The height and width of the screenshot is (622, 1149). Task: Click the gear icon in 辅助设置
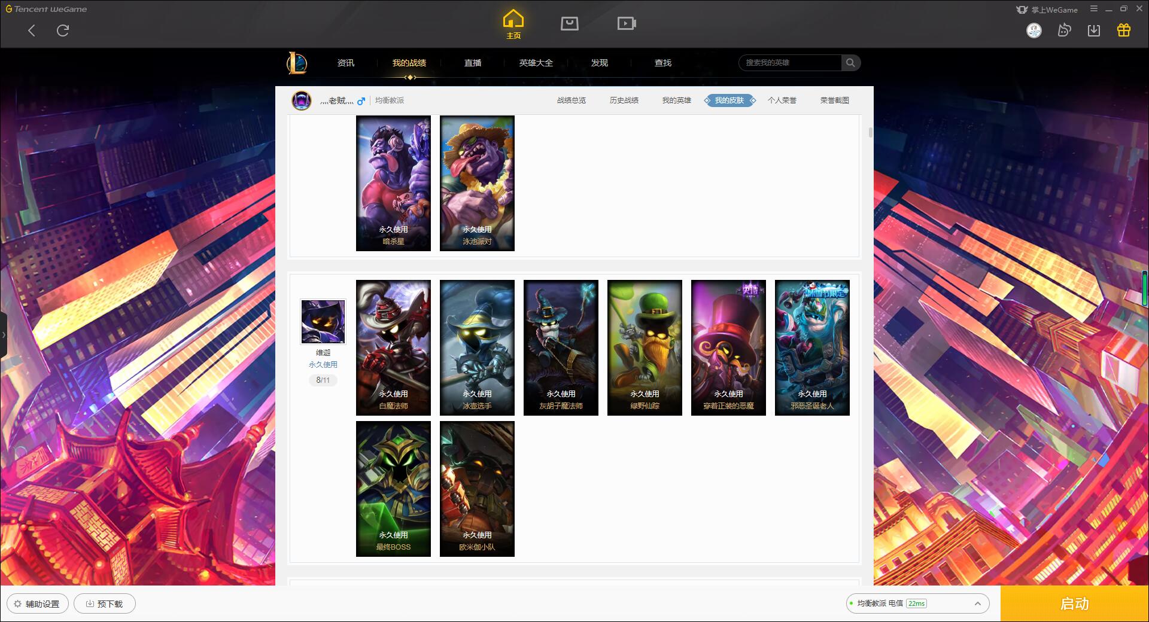coord(17,604)
